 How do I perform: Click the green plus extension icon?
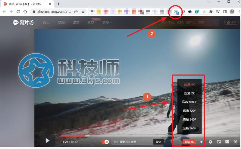[x=197, y=12]
